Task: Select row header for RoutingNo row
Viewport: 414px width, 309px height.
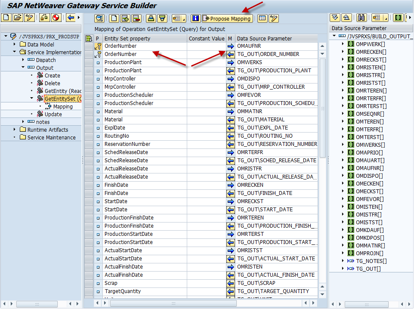Action: click(x=89, y=136)
